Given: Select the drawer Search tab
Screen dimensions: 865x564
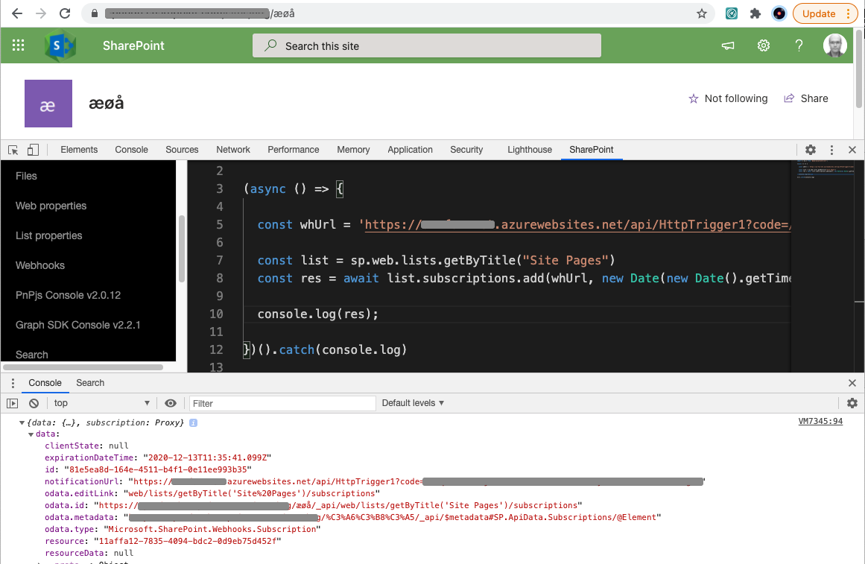Looking at the screenshot, I should 90,383.
